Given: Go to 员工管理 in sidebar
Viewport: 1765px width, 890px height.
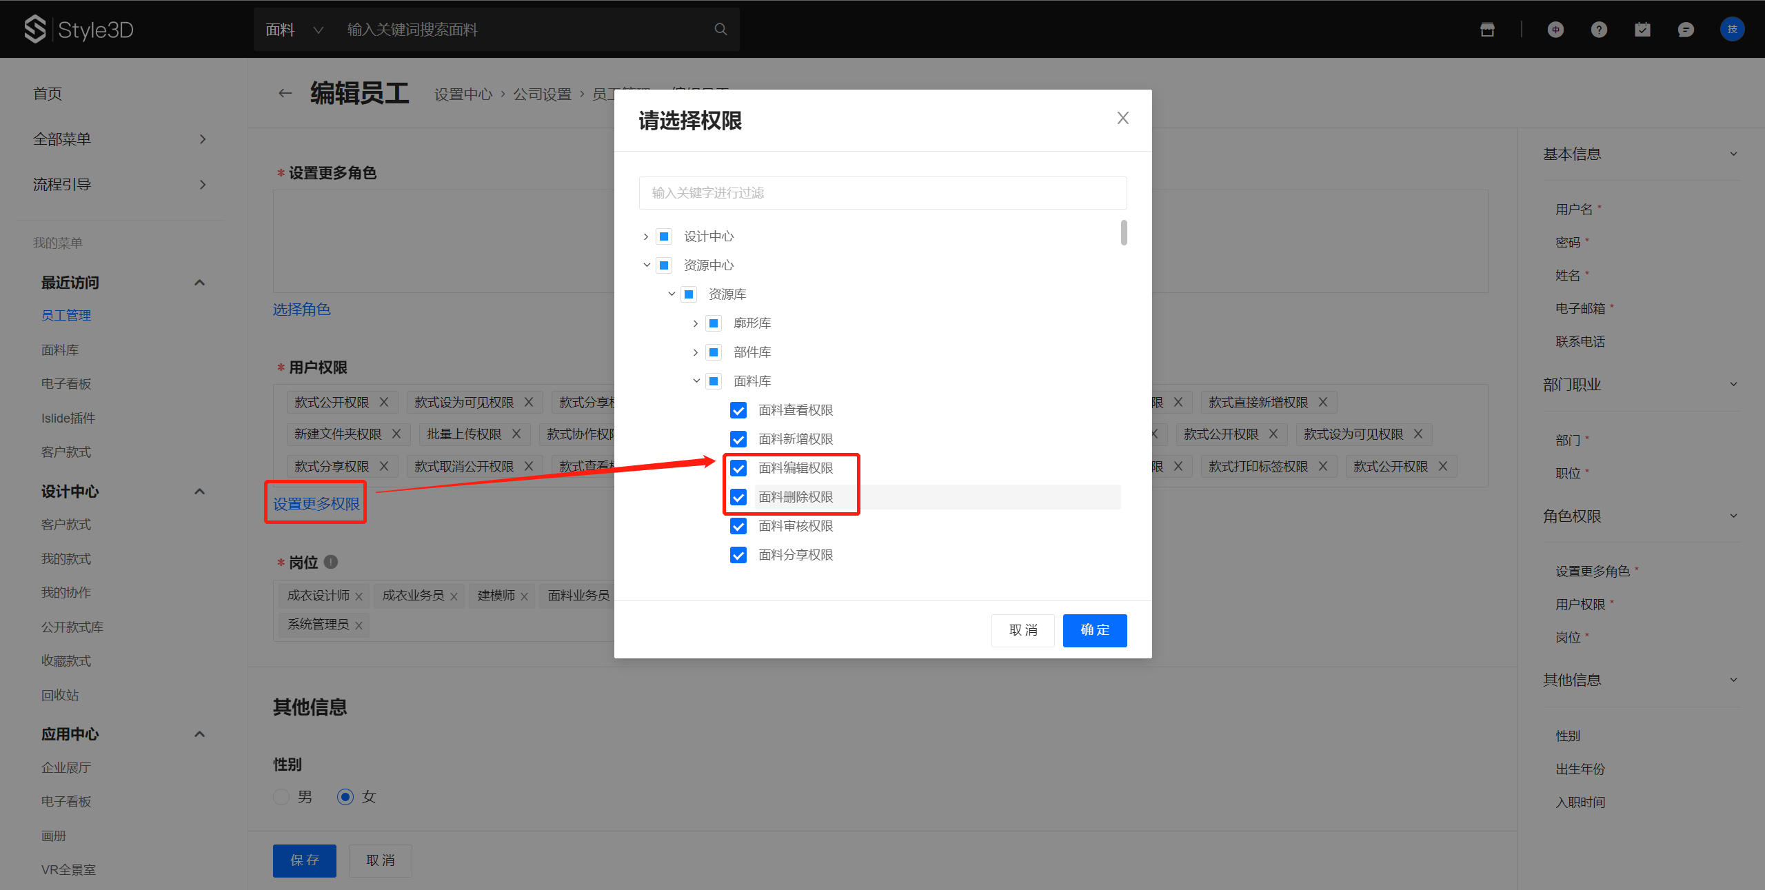Looking at the screenshot, I should click(x=66, y=315).
